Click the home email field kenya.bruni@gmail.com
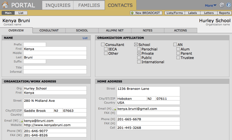232x140 pixels. point(148,109)
